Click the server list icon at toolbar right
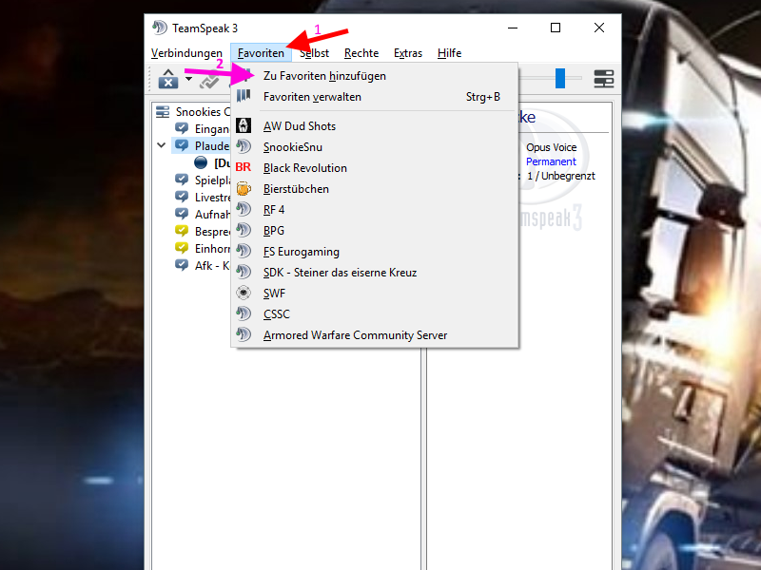 (x=603, y=79)
